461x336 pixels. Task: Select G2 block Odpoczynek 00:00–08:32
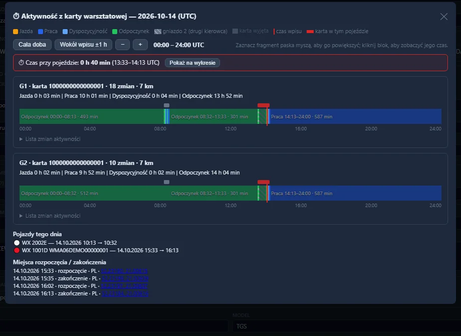tap(94, 193)
